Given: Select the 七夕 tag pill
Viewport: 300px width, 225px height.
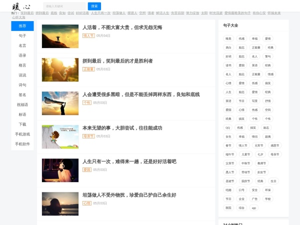Looking at the screenshot, I should 260,154.
